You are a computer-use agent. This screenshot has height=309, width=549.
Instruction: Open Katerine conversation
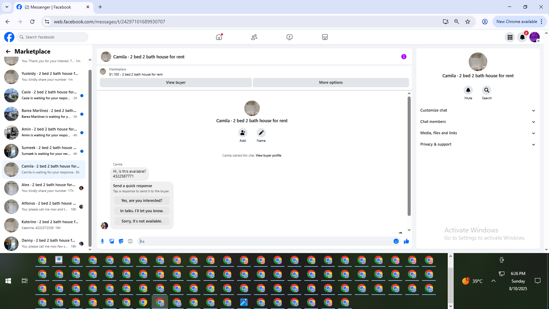44,225
